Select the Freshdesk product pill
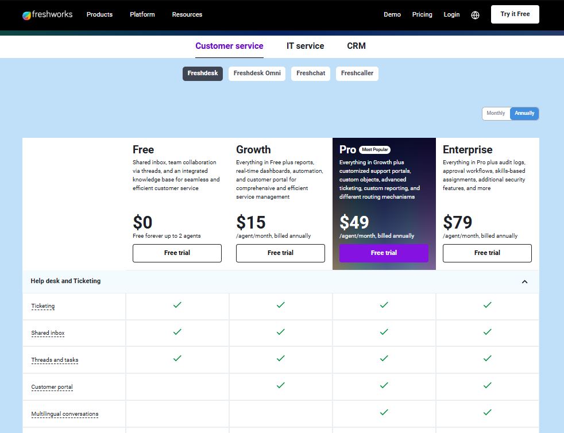The height and width of the screenshot is (433, 564). coord(203,74)
